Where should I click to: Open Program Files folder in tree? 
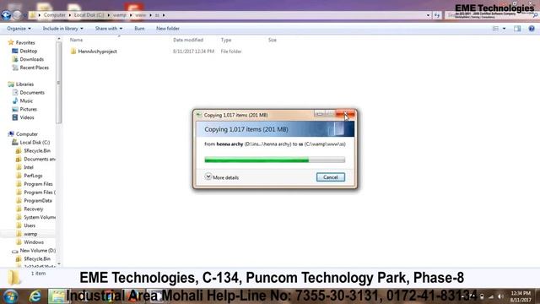point(38,184)
